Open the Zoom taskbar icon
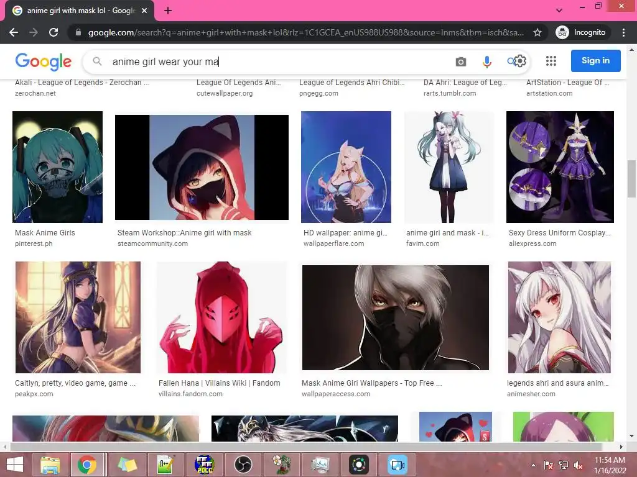The image size is (637, 477). pos(398,465)
